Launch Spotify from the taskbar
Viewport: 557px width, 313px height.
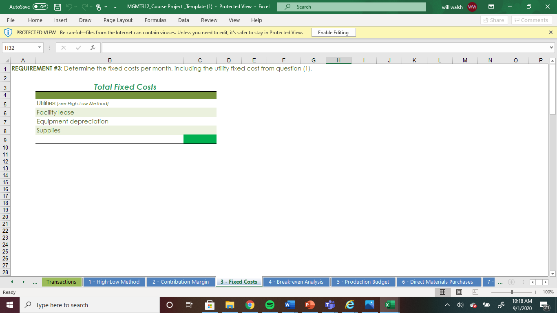[270, 304]
